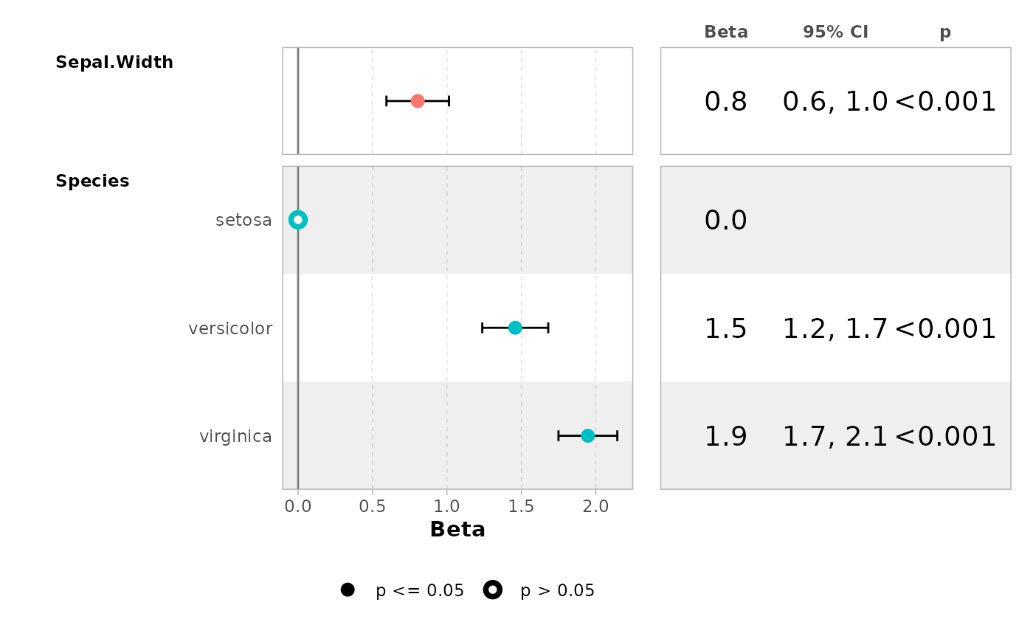Select the setosa beta value 0.0
The image size is (1033, 639).
[726, 220]
